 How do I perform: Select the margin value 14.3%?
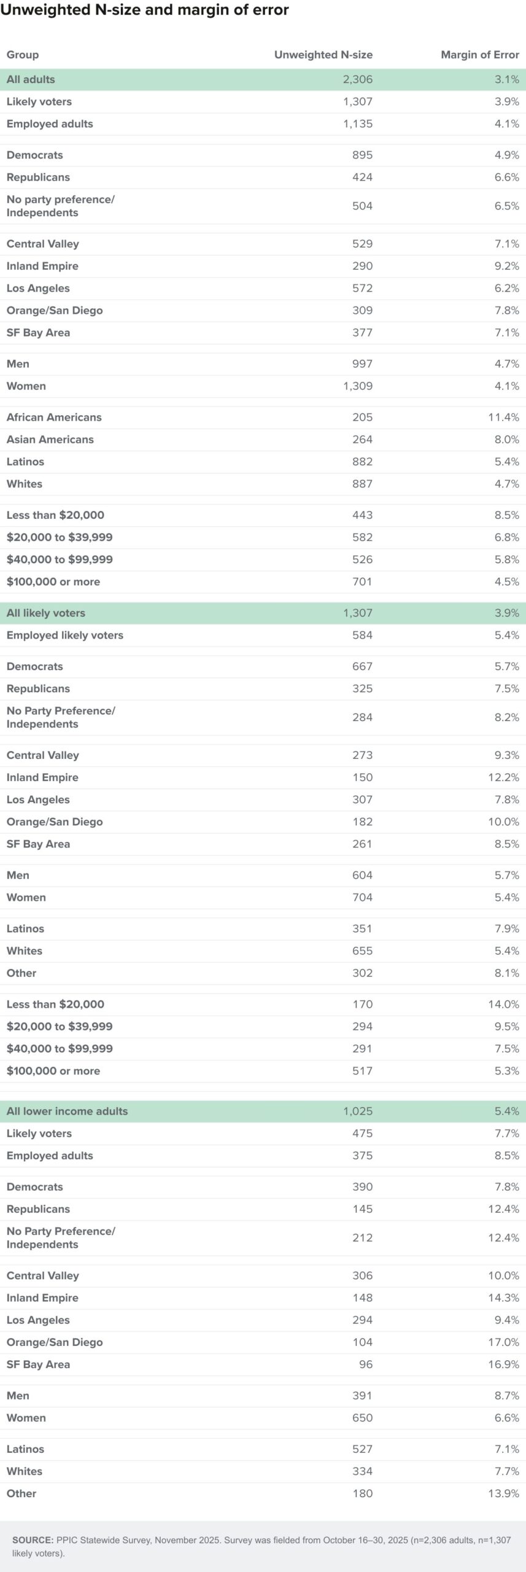pos(504,1298)
